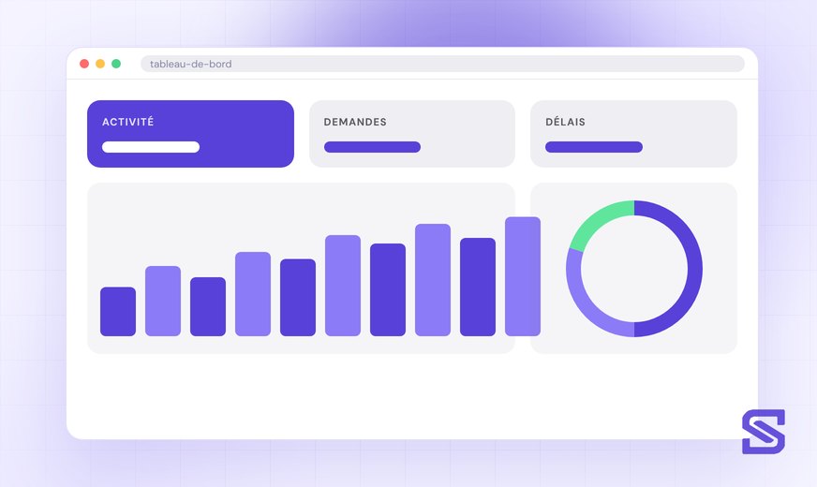The image size is (817, 487).
Task: Open the DEMANDES card
Action: pyautogui.click(x=412, y=134)
